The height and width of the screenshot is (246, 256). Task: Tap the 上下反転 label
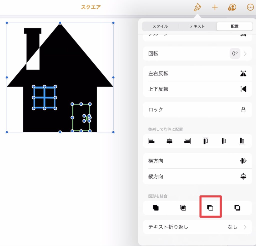pos(158,89)
